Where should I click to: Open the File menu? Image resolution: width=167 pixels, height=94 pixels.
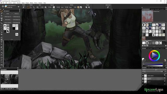[x=3, y=3]
